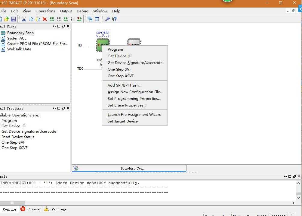302x216 pixels.
Task: Close the iMPACT Flows panel
Action: [68, 26]
